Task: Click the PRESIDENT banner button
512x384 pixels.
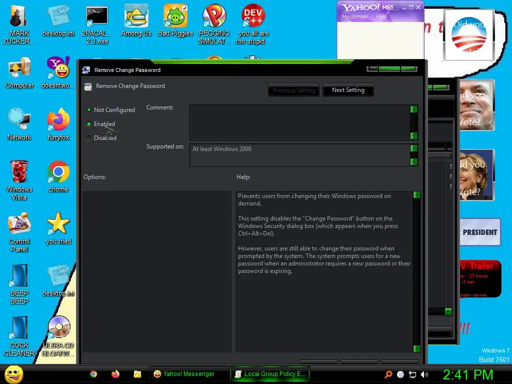Action: pyautogui.click(x=479, y=232)
